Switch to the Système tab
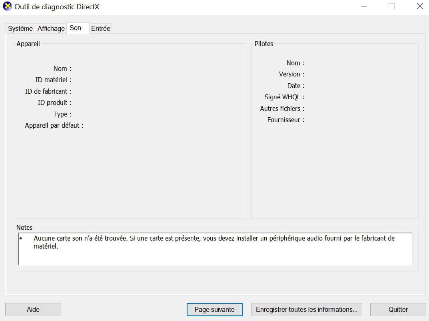Viewport: 429px width, 321px height. click(20, 28)
